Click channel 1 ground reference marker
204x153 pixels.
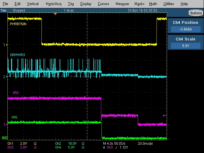[4, 45]
